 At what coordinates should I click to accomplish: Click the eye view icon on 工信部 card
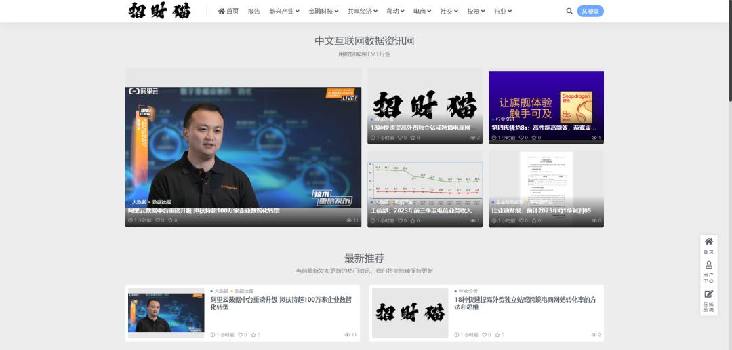[474, 220]
